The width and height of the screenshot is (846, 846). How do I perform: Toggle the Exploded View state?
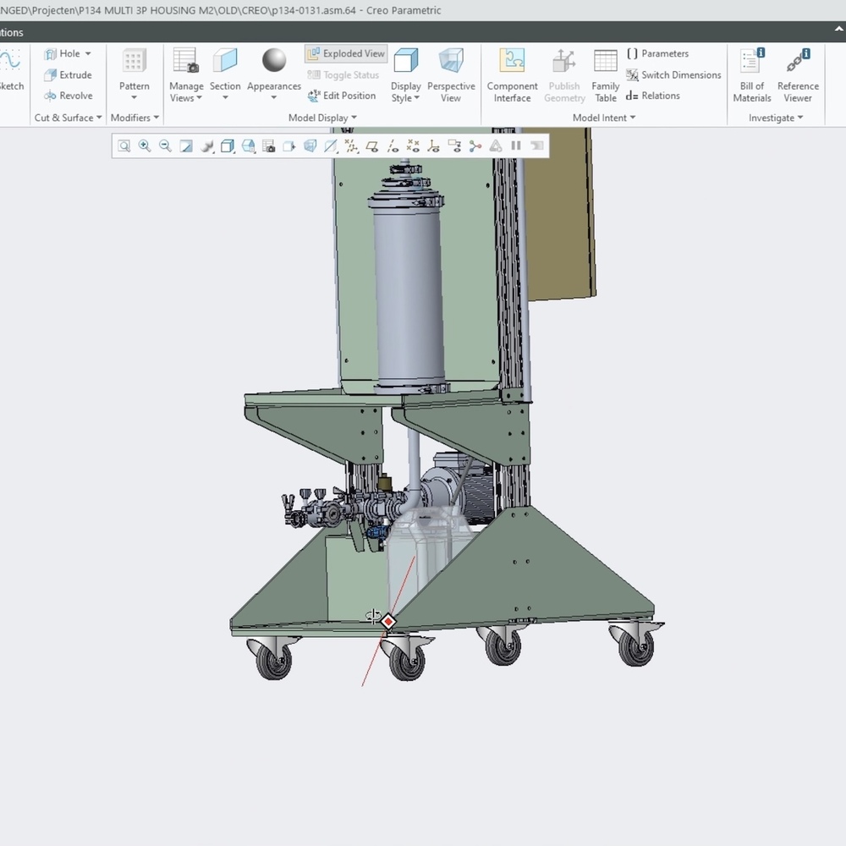tap(345, 53)
